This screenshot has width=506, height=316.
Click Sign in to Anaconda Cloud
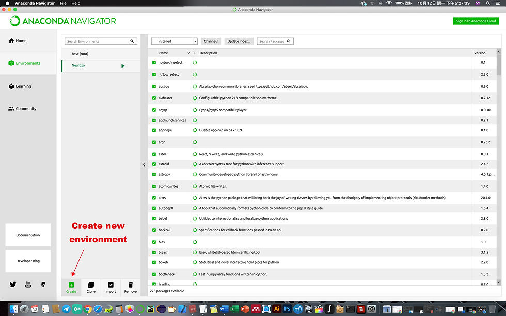click(x=476, y=21)
